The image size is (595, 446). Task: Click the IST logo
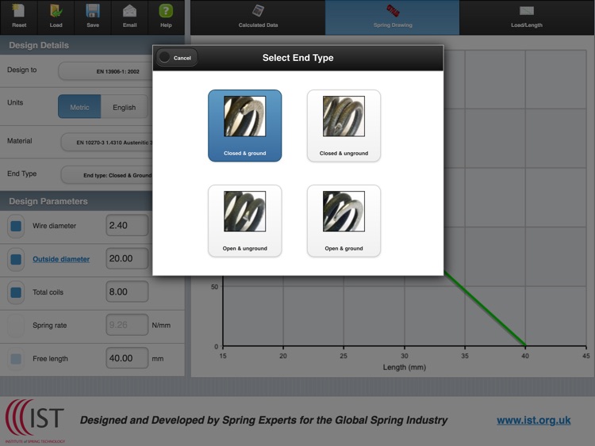(35, 420)
